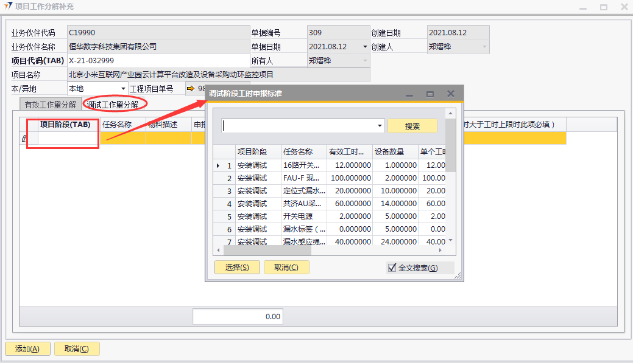Viewport: 633px width, 363px height.
Task: Switch to the 调试工作量分解 tab
Action: point(112,104)
